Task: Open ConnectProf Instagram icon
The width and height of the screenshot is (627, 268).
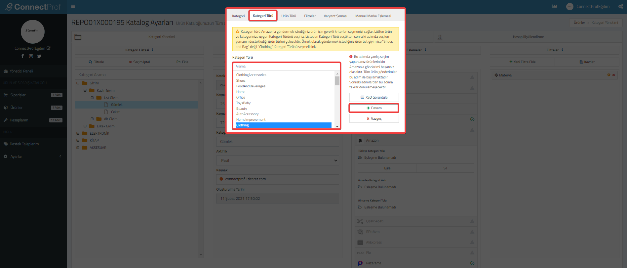Action: (x=31, y=56)
